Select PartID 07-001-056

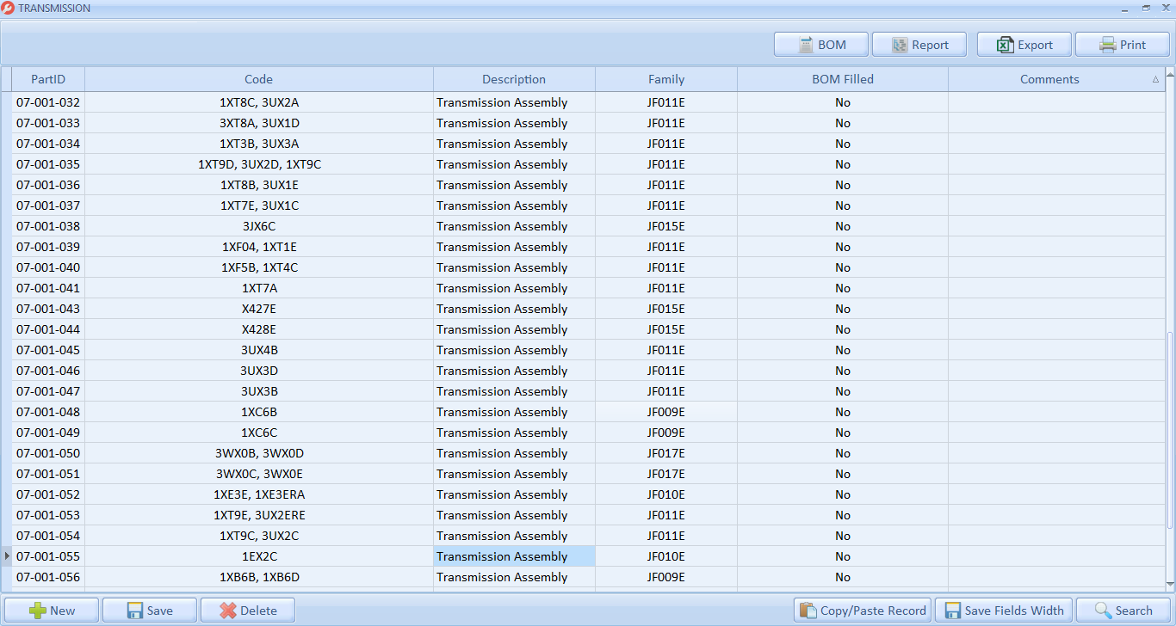pos(48,577)
